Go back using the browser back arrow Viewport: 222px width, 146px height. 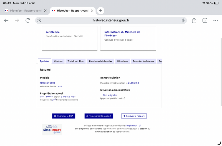pos(6,20)
